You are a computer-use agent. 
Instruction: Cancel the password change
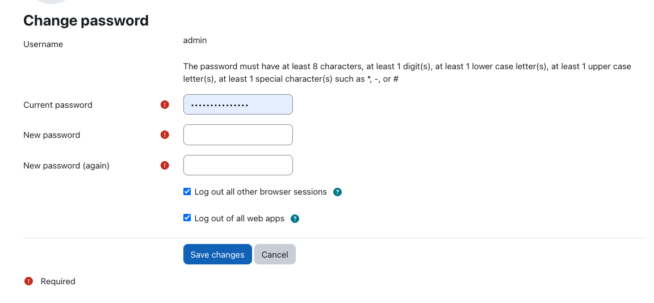pyautogui.click(x=275, y=254)
